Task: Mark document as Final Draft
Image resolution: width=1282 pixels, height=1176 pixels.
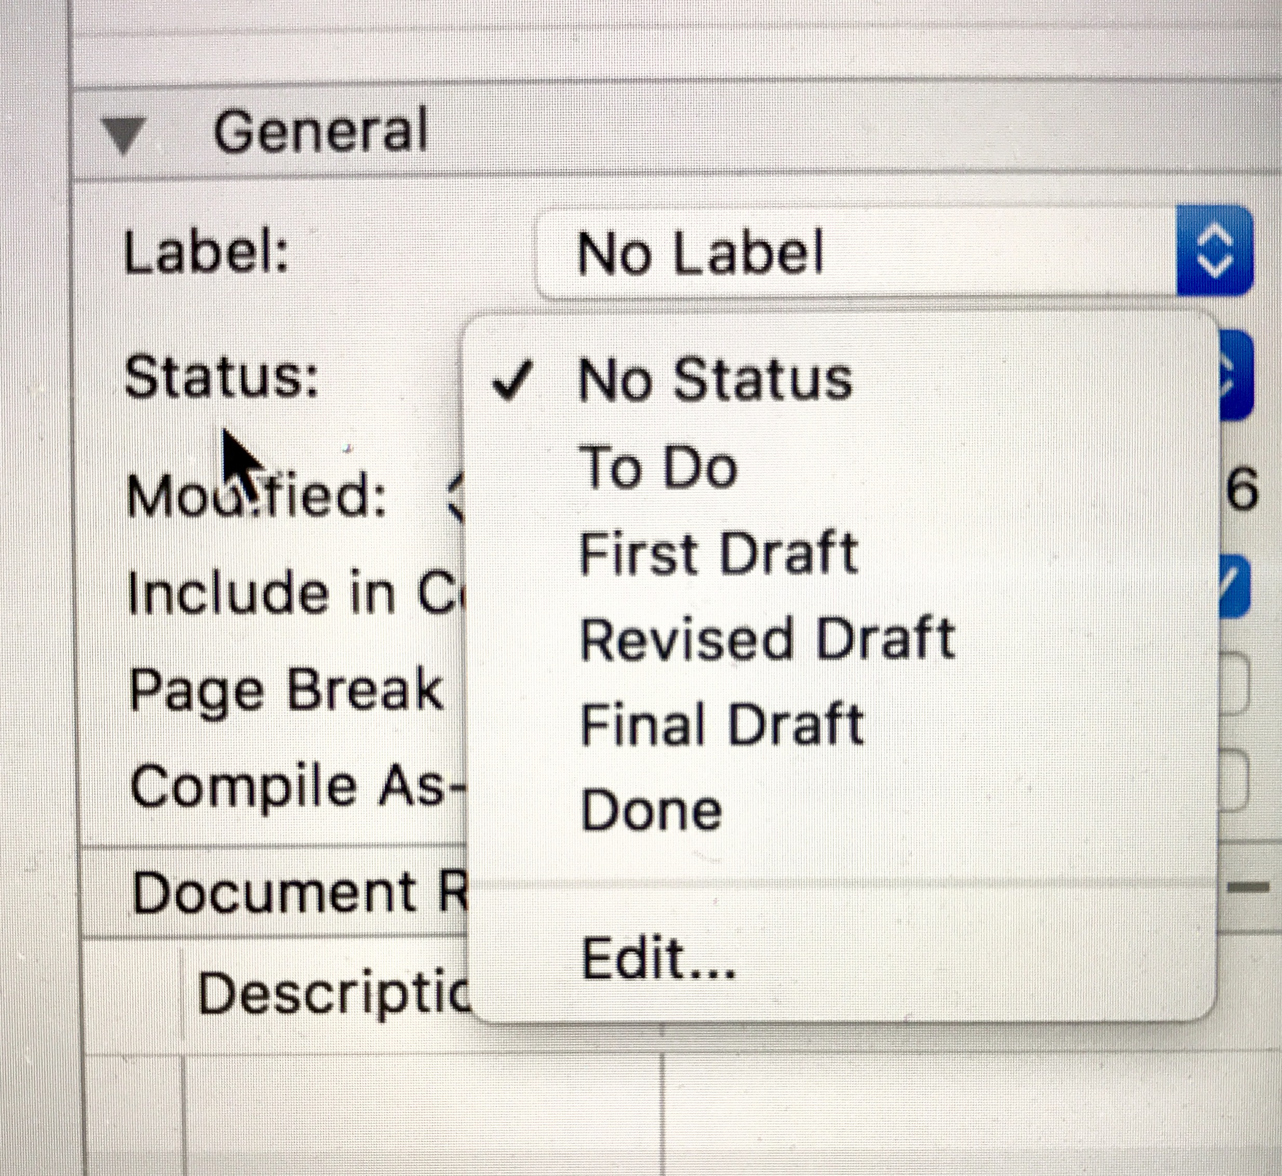Action: click(x=722, y=724)
